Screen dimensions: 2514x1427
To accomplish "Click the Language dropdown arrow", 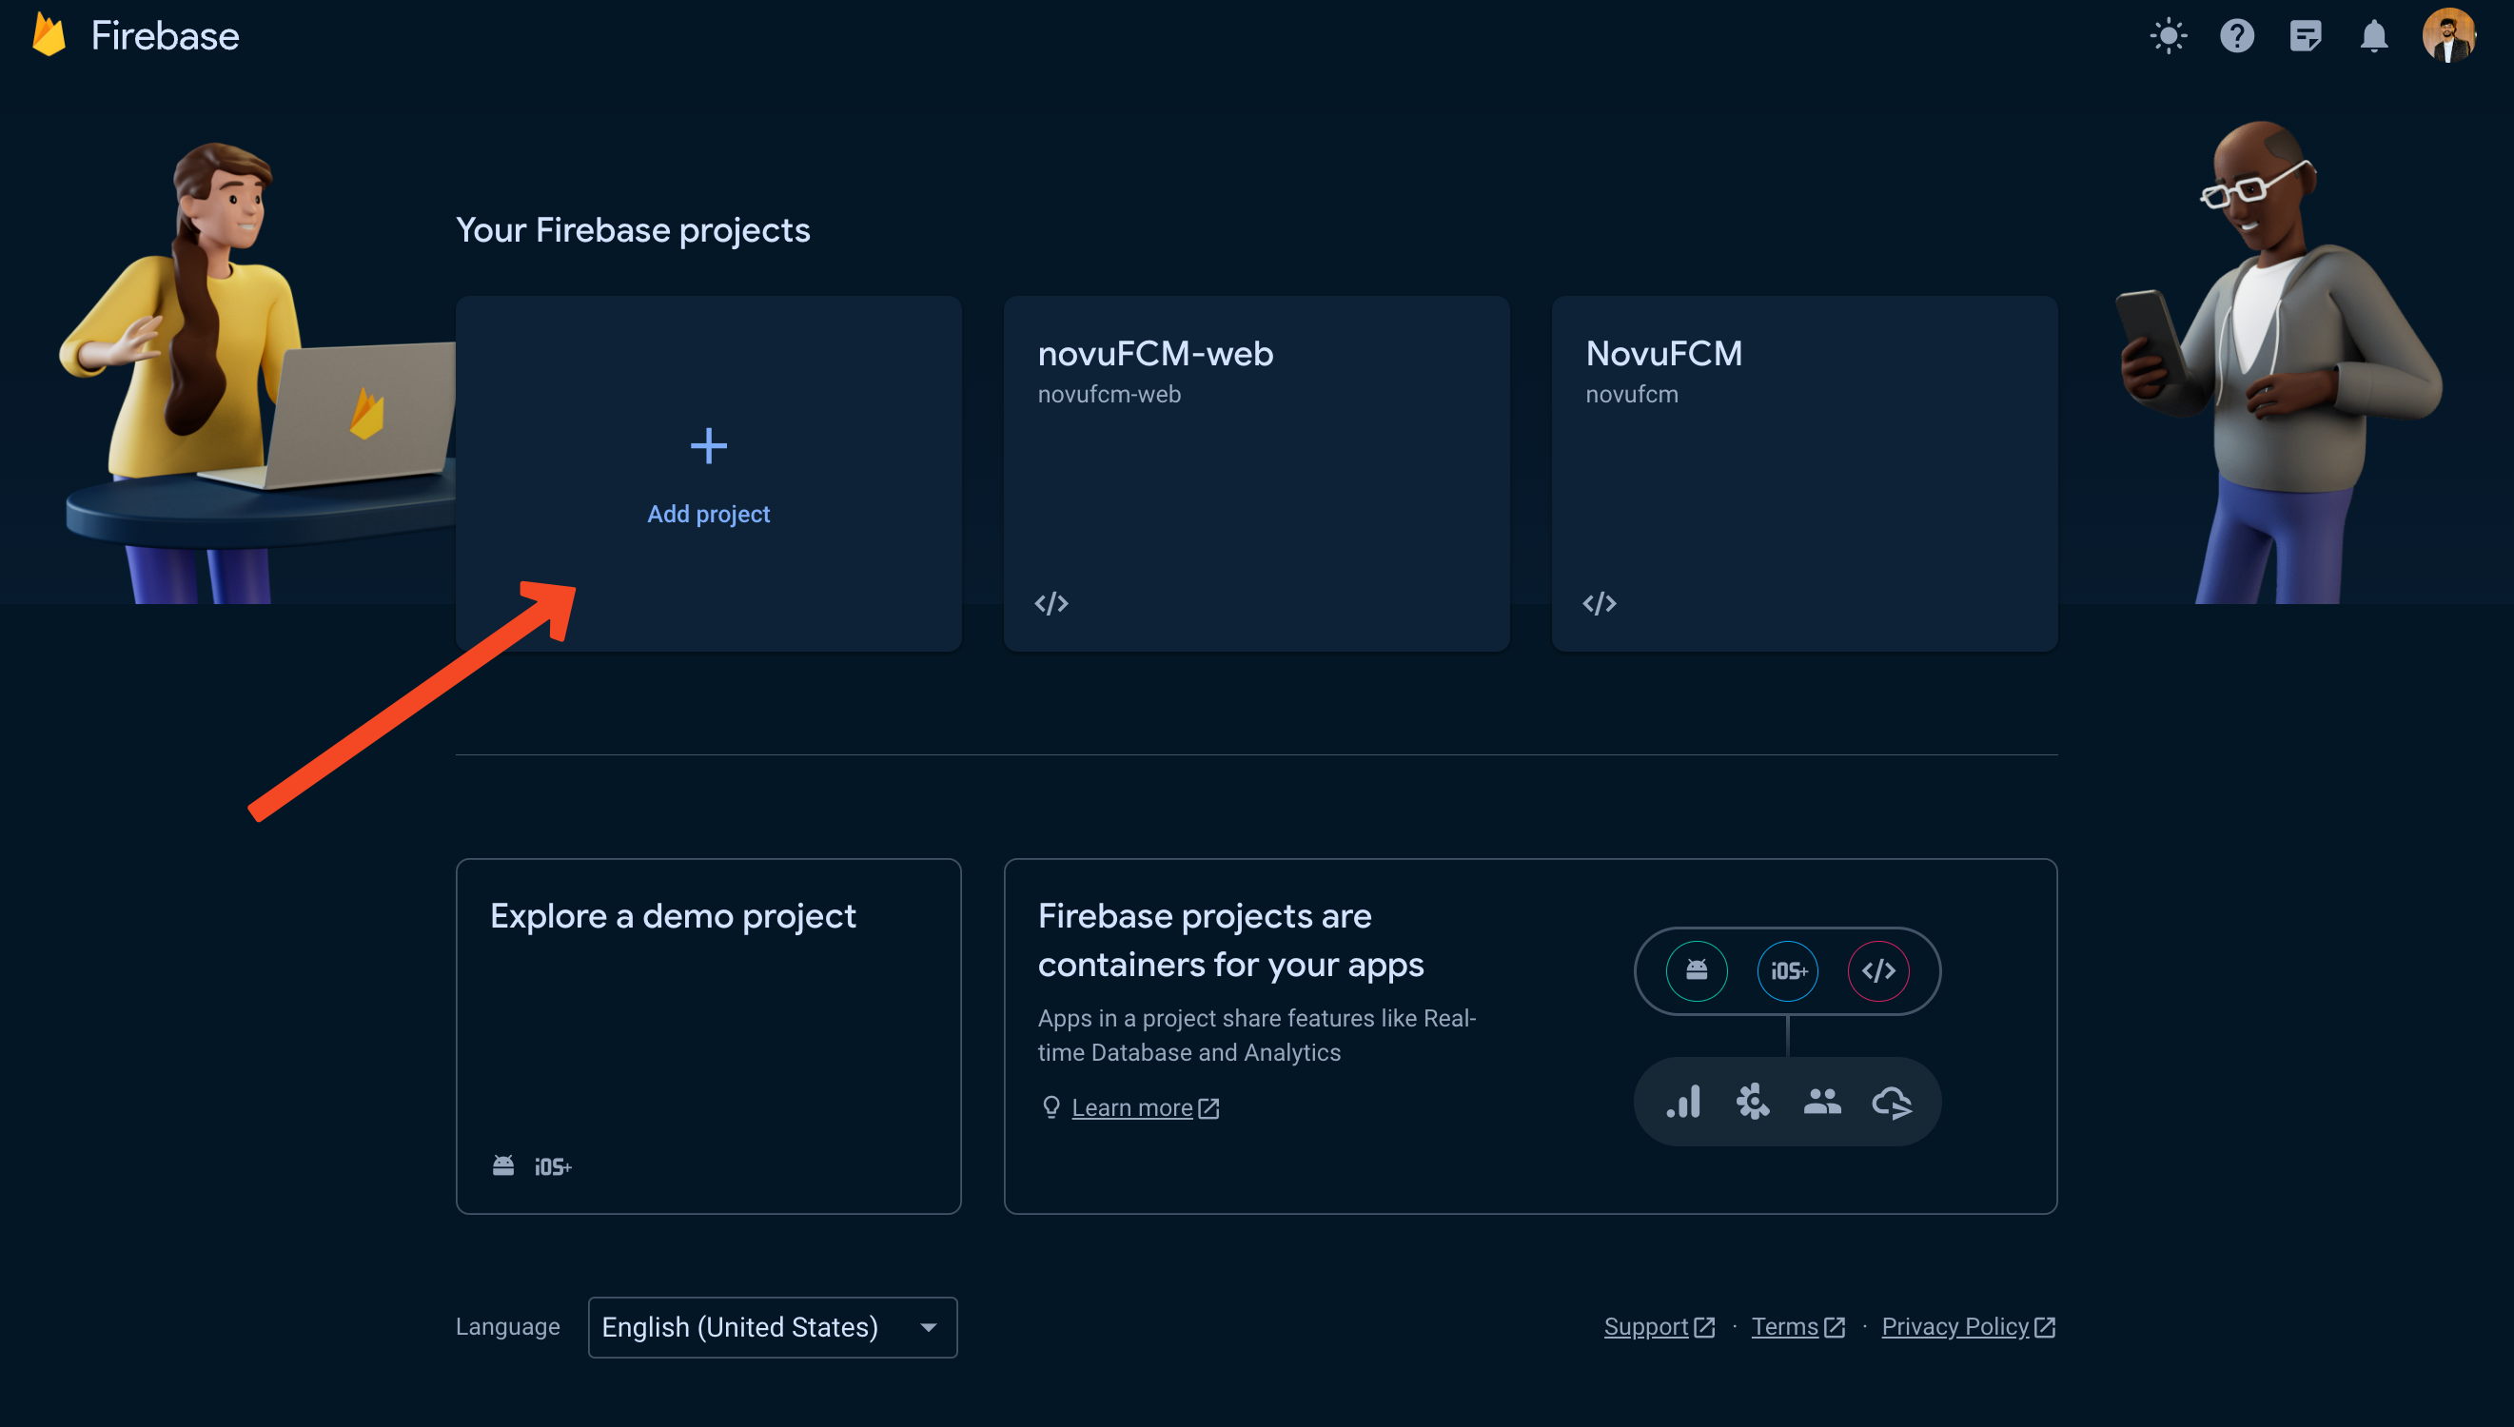I will (x=927, y=1327).
